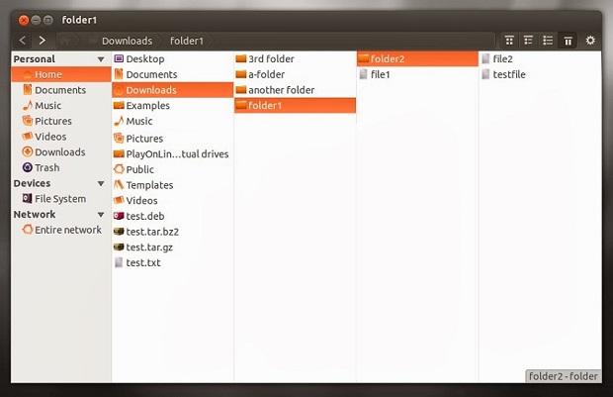Click the Entire network icon
This screenshot has height=397, width=613.
(x=28, y=230)
